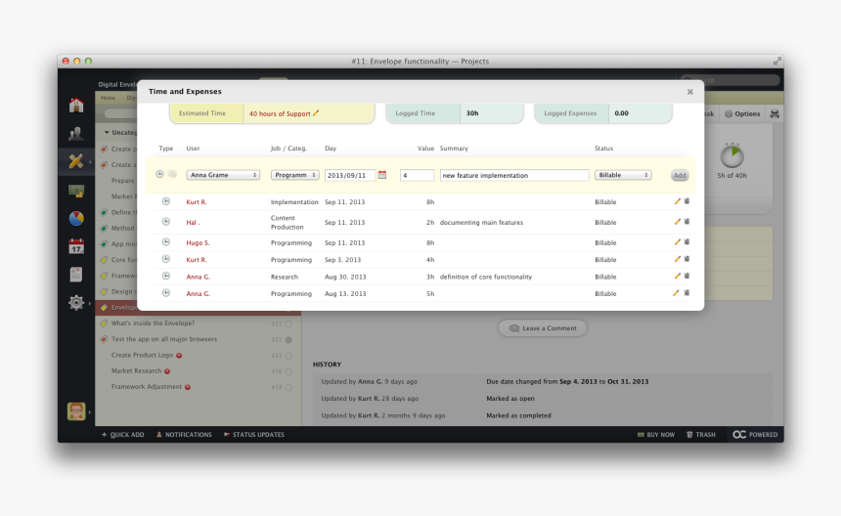Open the Calendar icon in the sidebar
Image resolution: width=841 pixels, height=516 pixels.
tap(76, 246)
